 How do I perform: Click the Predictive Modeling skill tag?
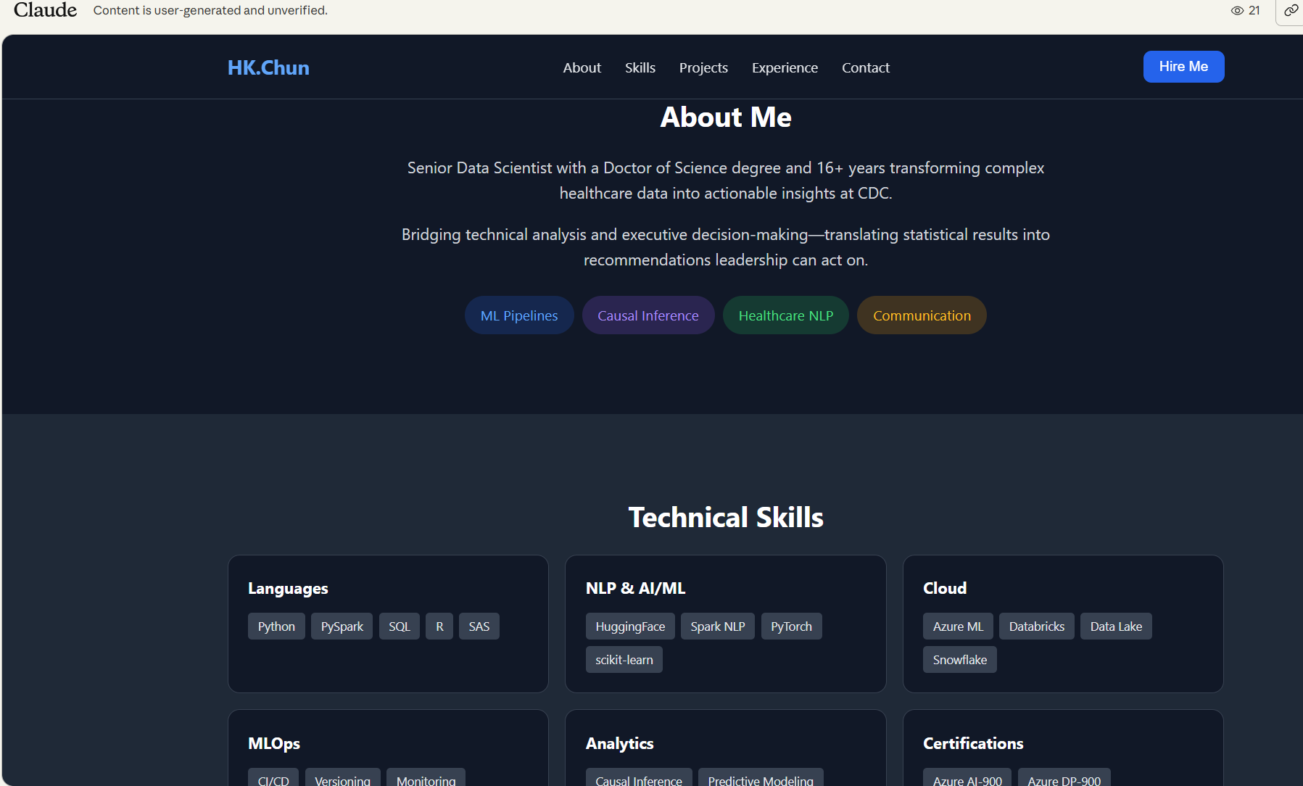761,779
